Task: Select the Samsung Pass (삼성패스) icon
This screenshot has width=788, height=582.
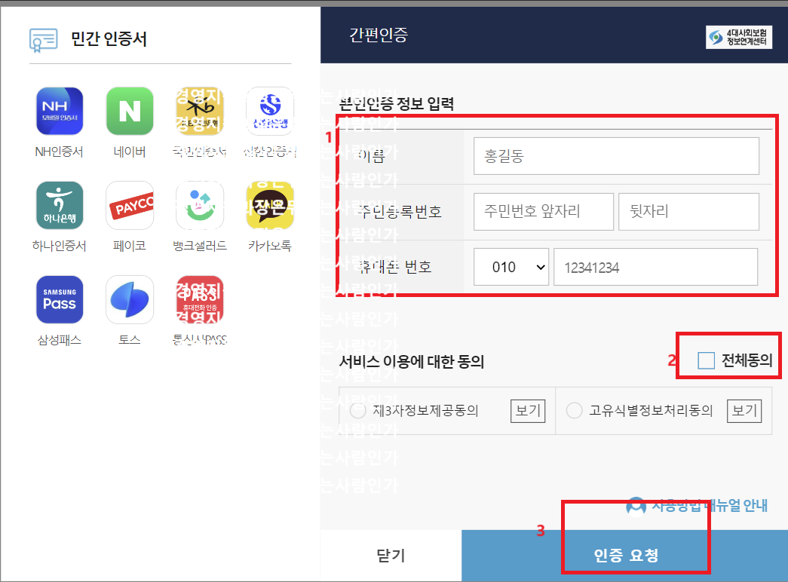Action: pos(60,299)
